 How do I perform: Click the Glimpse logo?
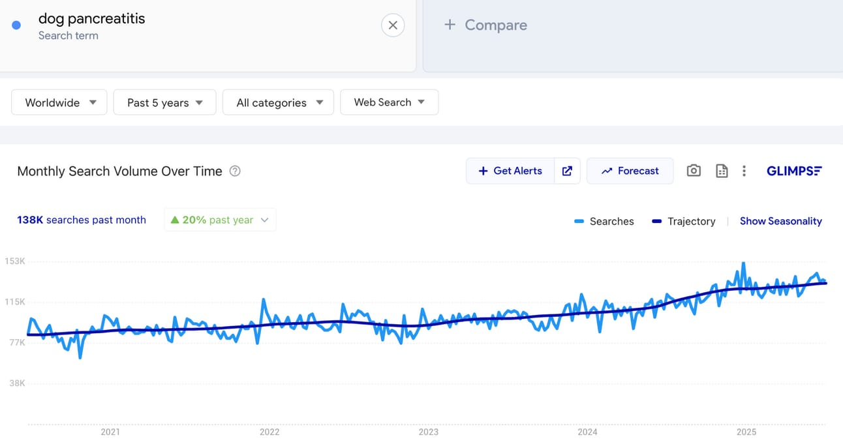coord(794,171)
